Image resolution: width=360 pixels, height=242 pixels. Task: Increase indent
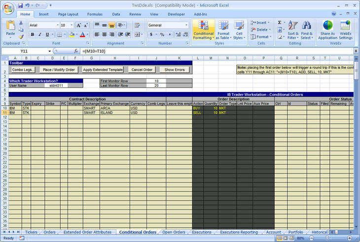(128, 34)
